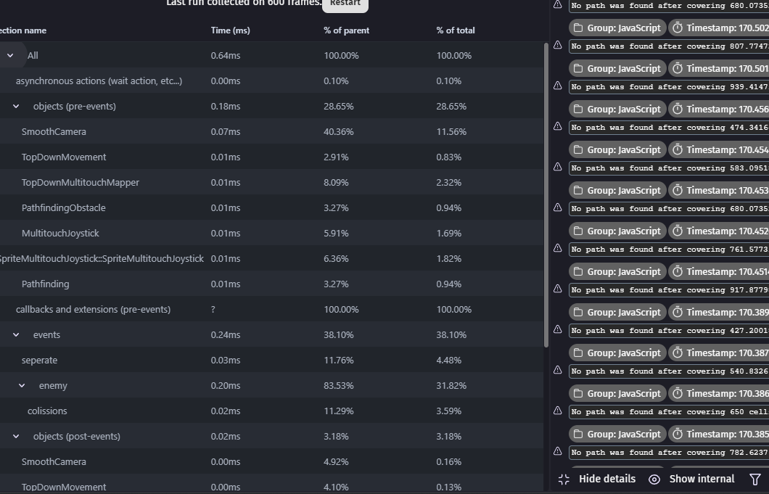This screenshot has width=769, height=494.
Task: Collapse the enemy events group
Action: (x=22, y=385)
